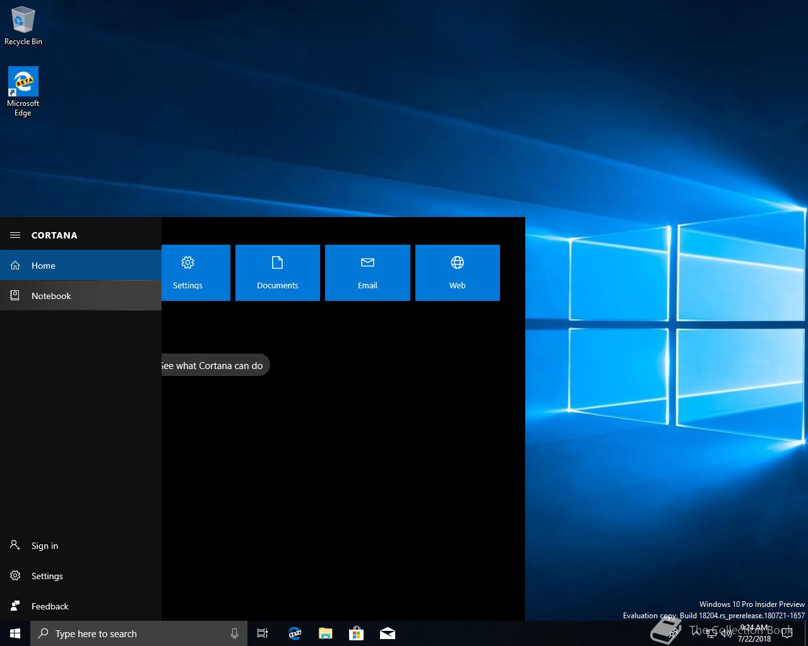Open the clock showing 9:24 AM
Screen dimensions: 808x646
pyautogui.click(x=754, y=633)
